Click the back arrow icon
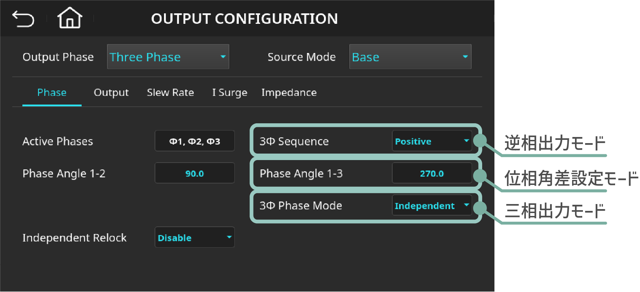Screen dimensions: 640x292 click(x=23, y=19)
